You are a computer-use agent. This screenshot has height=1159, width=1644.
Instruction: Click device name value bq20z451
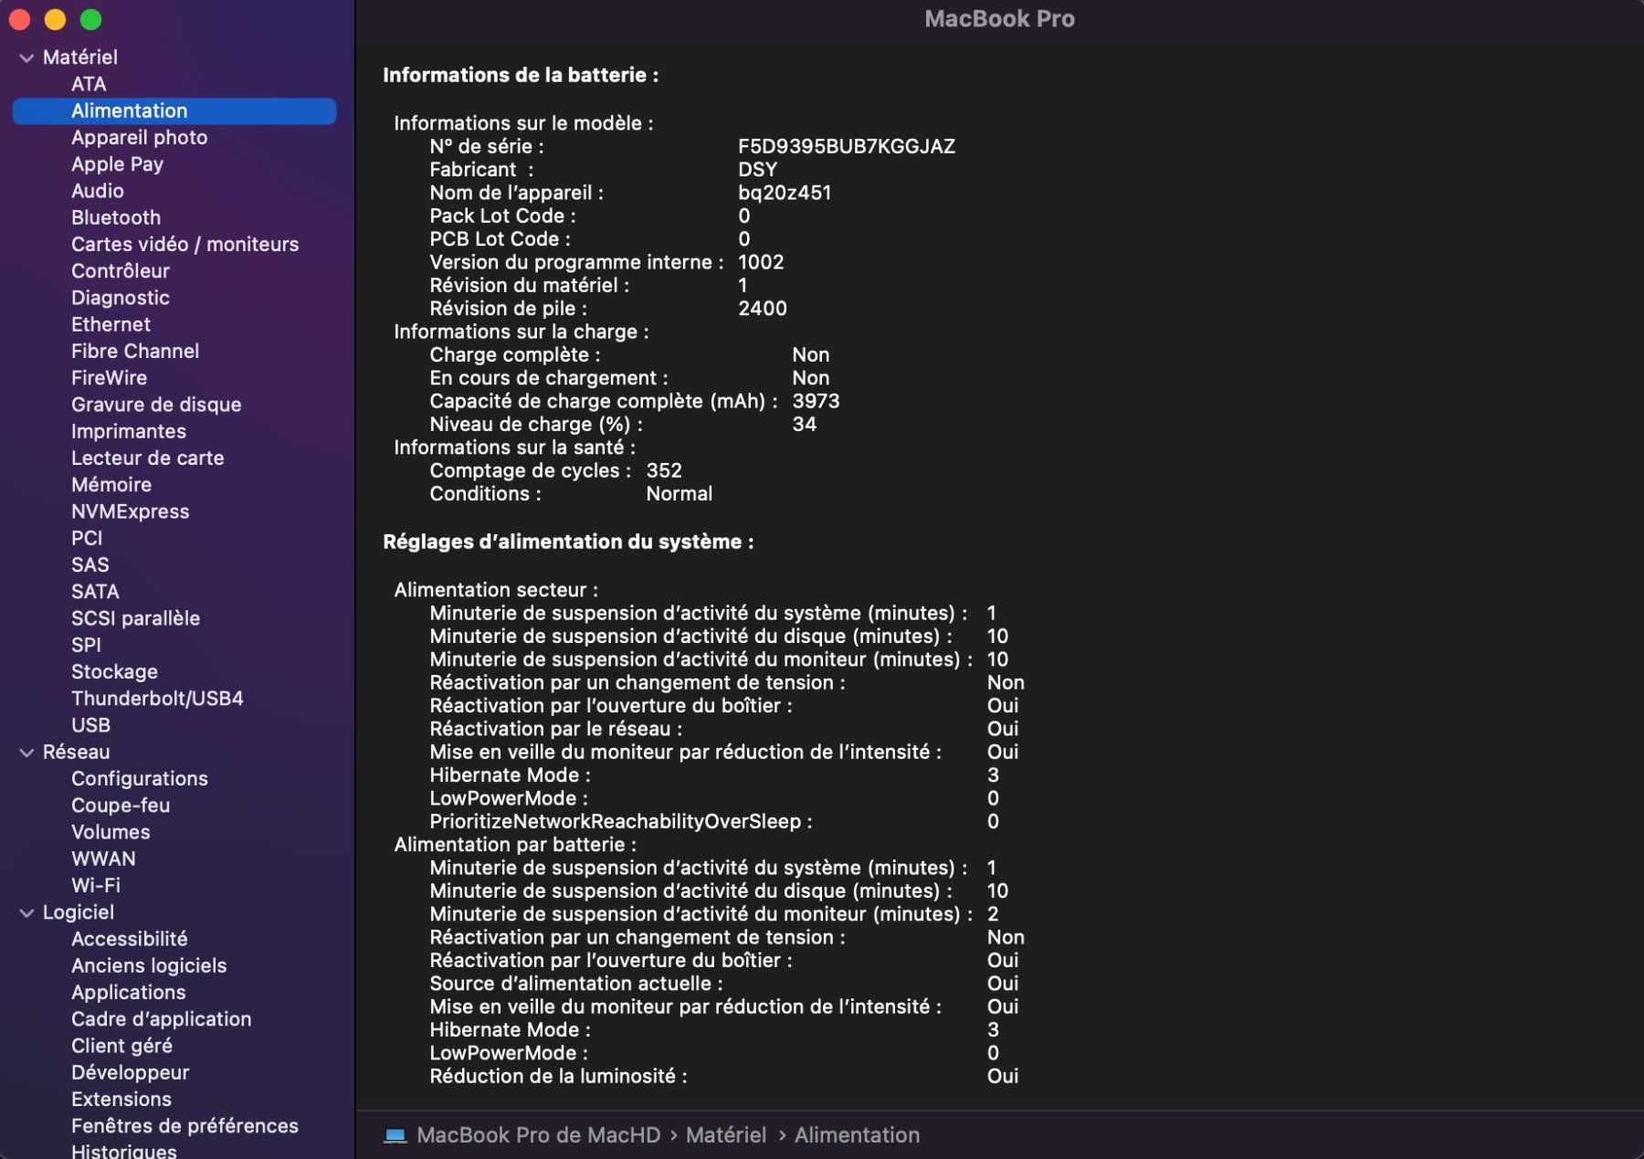(785, 193)
